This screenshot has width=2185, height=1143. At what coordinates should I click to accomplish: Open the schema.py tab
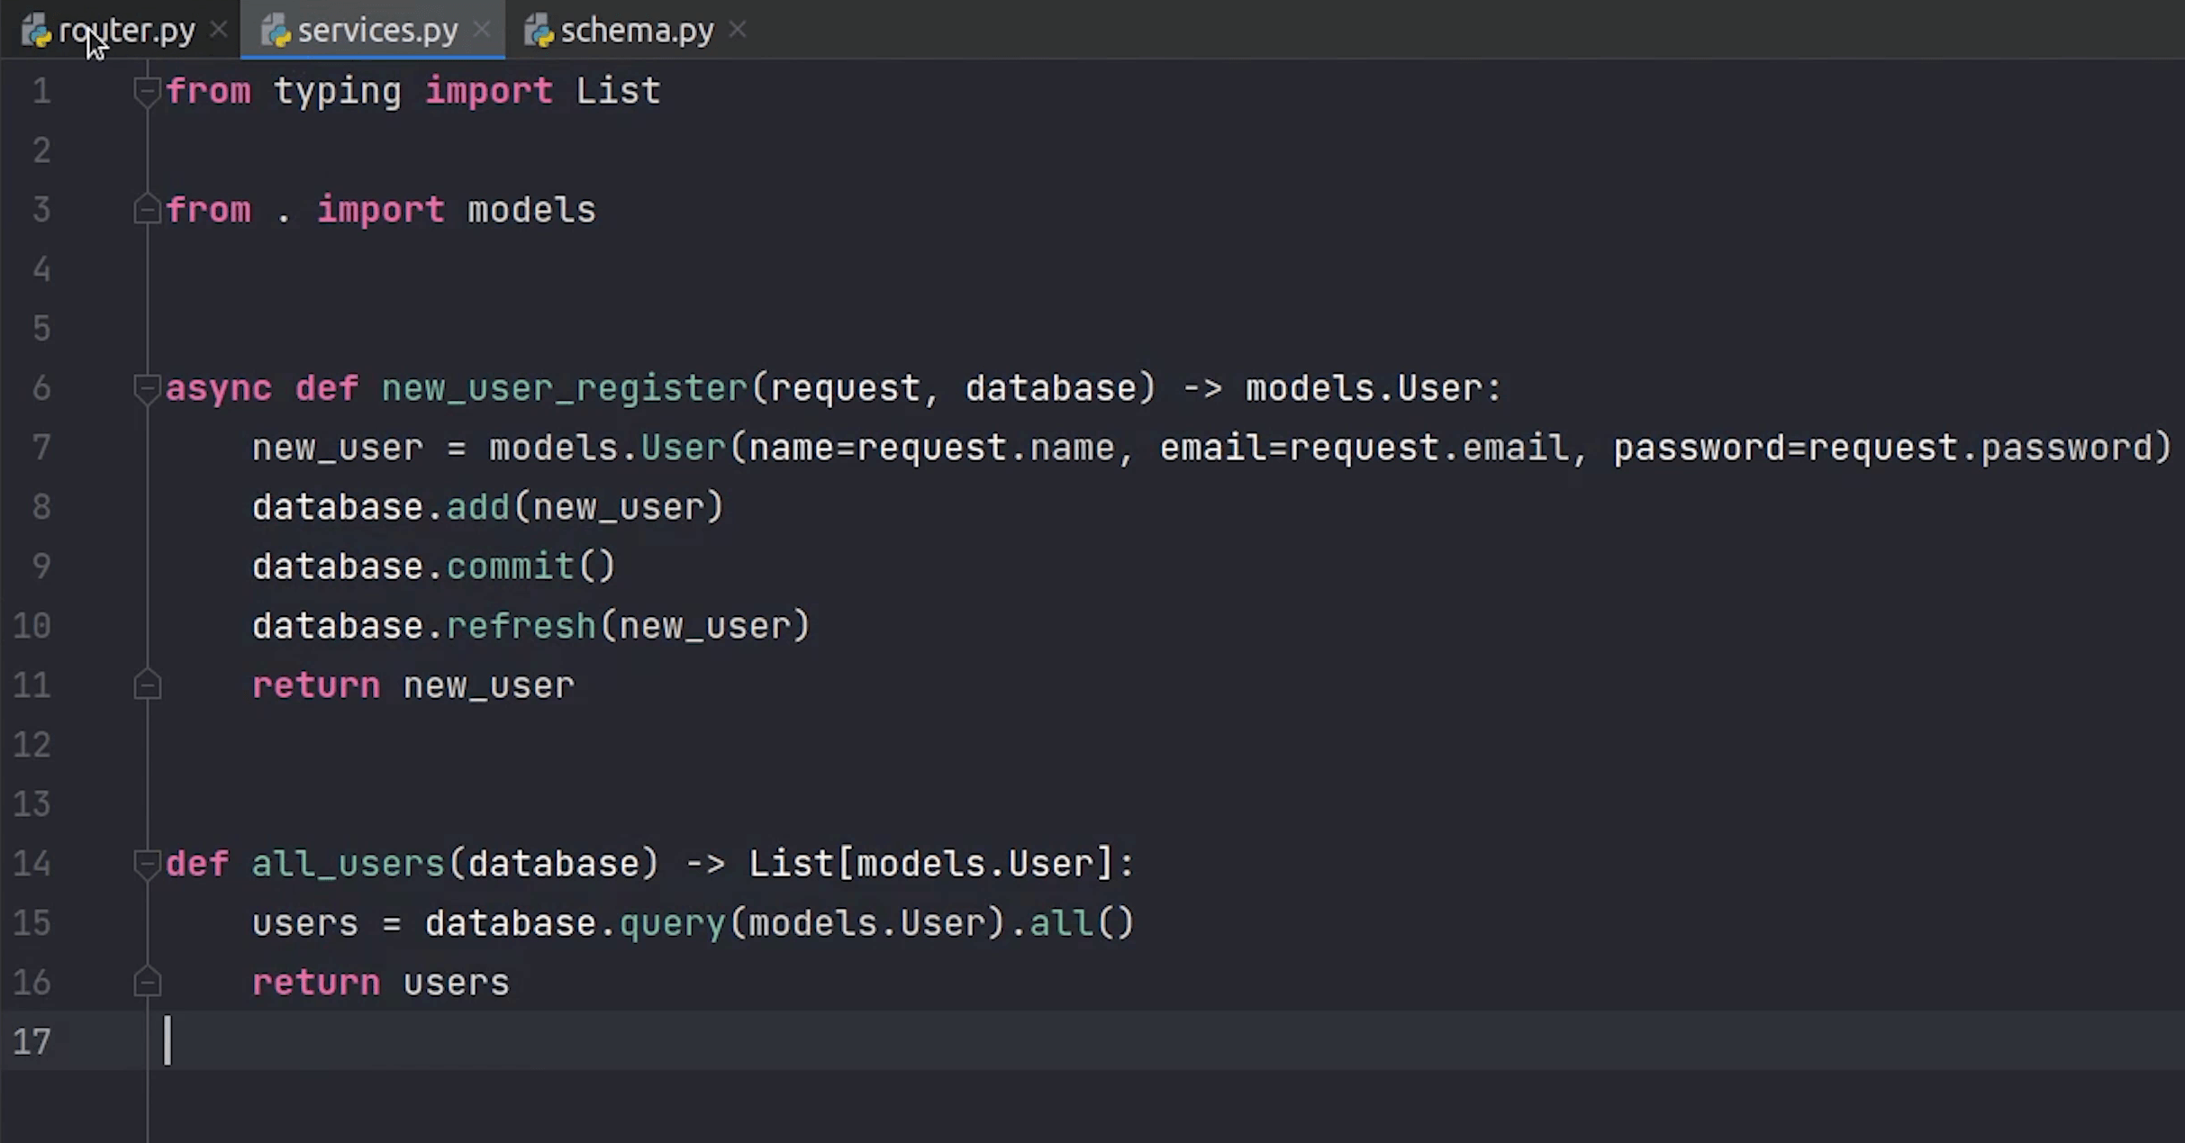pyautogui.click(x=638, y=31)
